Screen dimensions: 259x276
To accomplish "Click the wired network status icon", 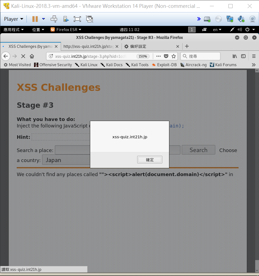I will coord(232,30).
